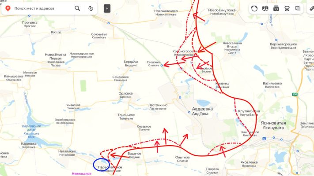Toggle the public transport bus layer

tap(287, 8)
